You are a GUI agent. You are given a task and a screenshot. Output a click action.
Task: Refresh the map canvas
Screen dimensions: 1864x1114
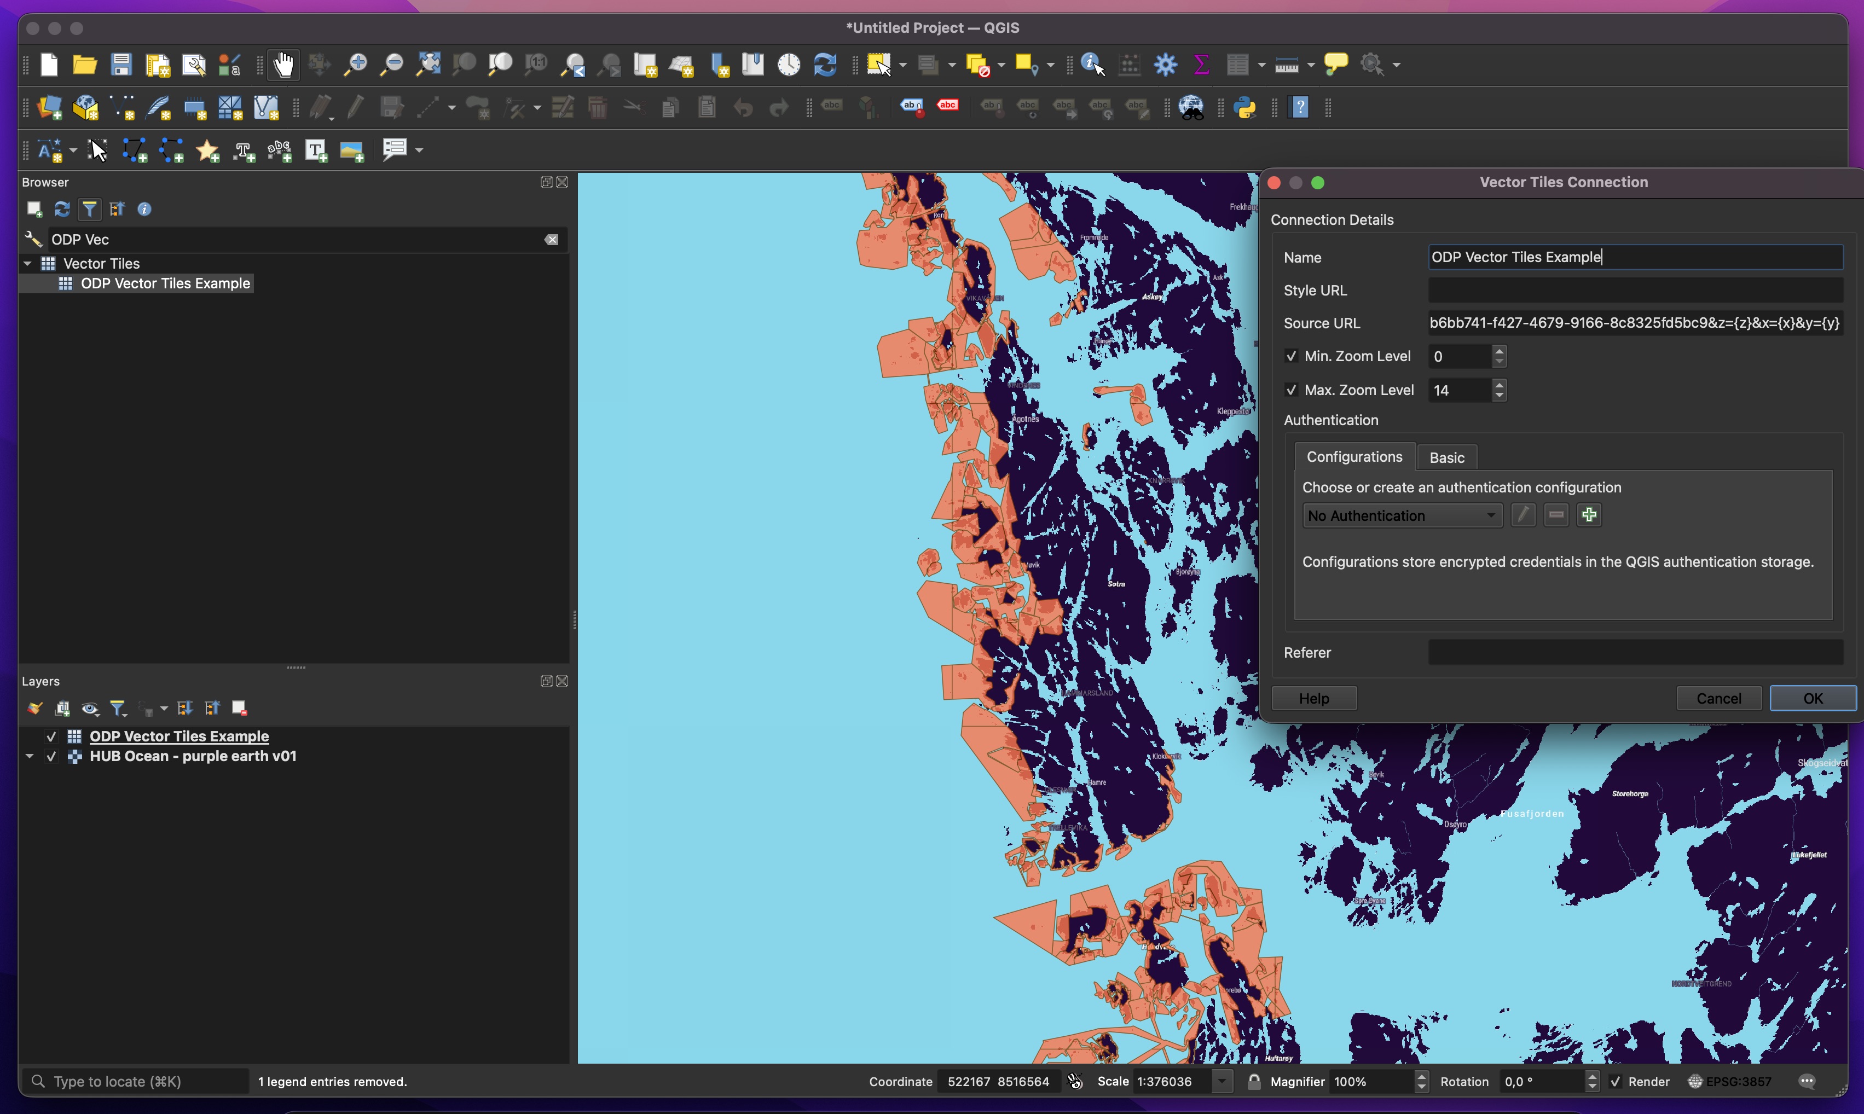pyautogui.click(x=824, y=65)
